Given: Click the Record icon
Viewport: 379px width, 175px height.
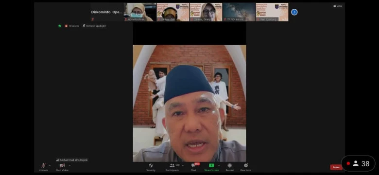Looking at the screenshot, I should tap(230, 166).
